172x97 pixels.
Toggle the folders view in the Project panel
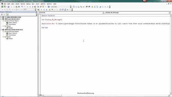[x=7, y=14]
